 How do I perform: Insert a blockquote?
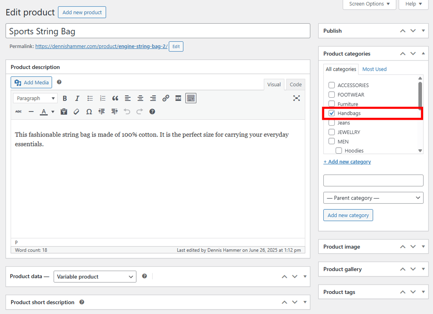pos(115,98)
